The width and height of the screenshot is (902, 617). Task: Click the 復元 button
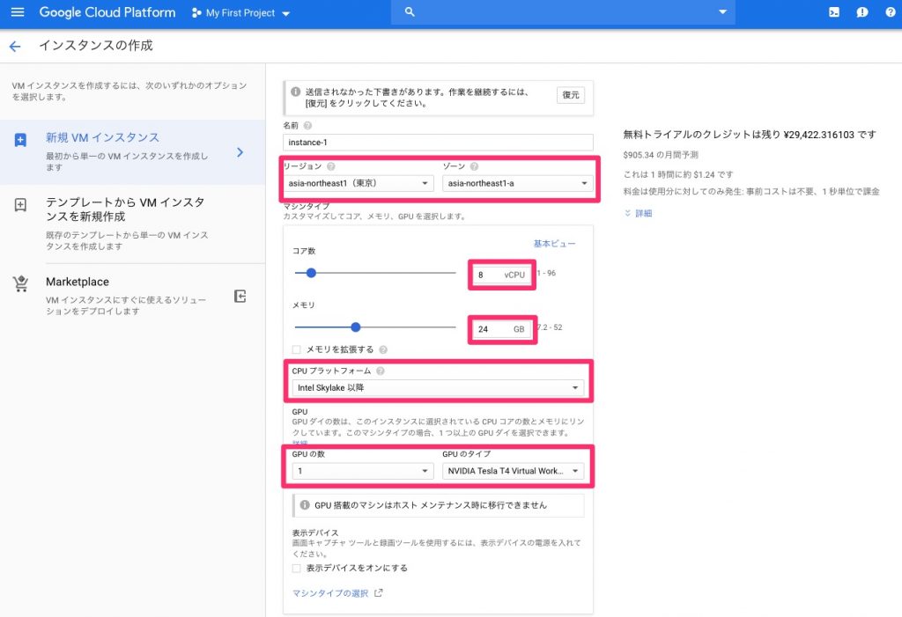570,95
